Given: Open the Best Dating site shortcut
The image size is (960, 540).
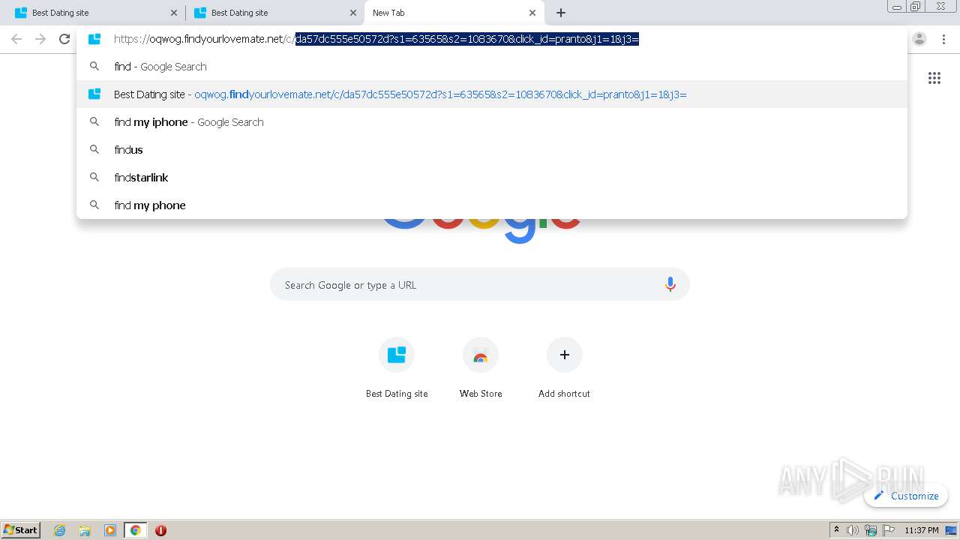Looking at the screenshot, I should [397, 367].
